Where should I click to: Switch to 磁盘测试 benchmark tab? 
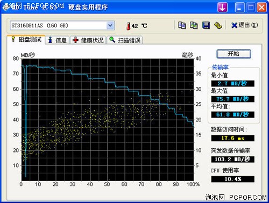click(x=26, y=39)
